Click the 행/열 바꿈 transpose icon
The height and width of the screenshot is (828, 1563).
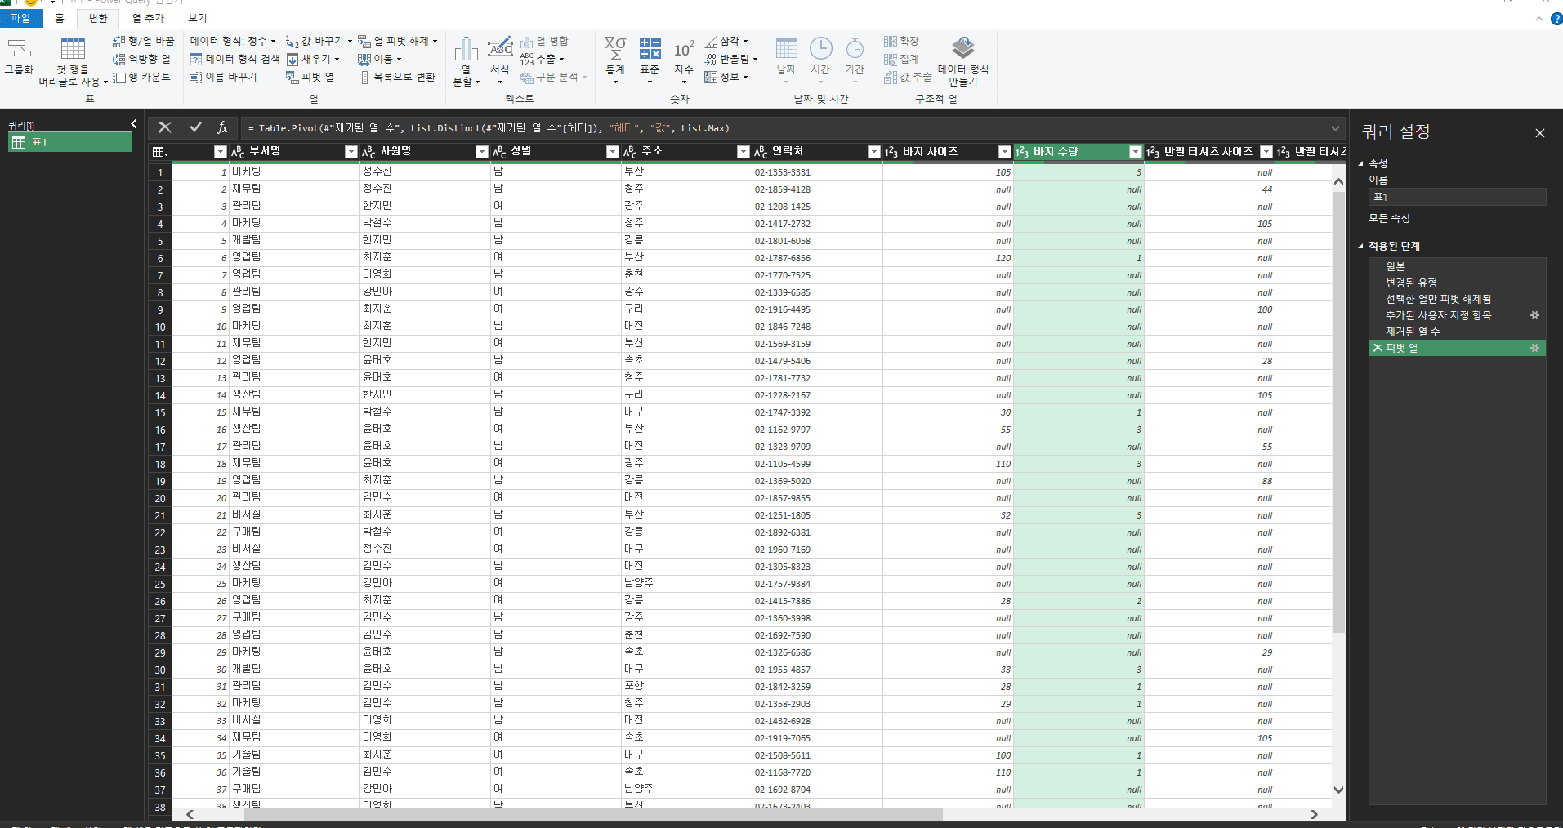coord(119,41)
